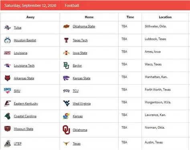Image resolution: width=190 pixels, height=150 pixels.
Task: Click the Kansas Jayhawk logo
Action: click(x=66, y=116)
